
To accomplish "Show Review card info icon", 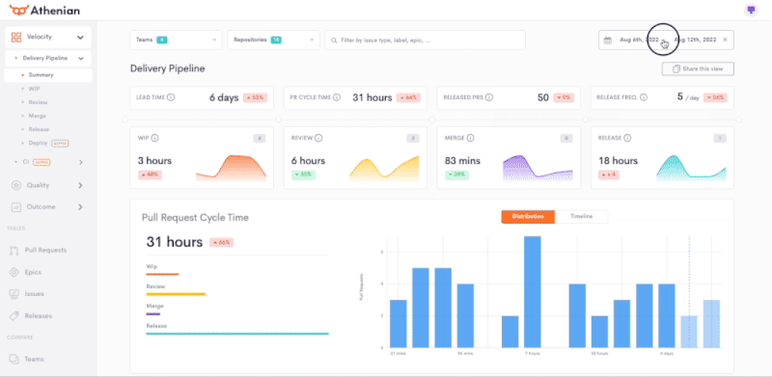I will pyautogui.click(x=318, y=138).
